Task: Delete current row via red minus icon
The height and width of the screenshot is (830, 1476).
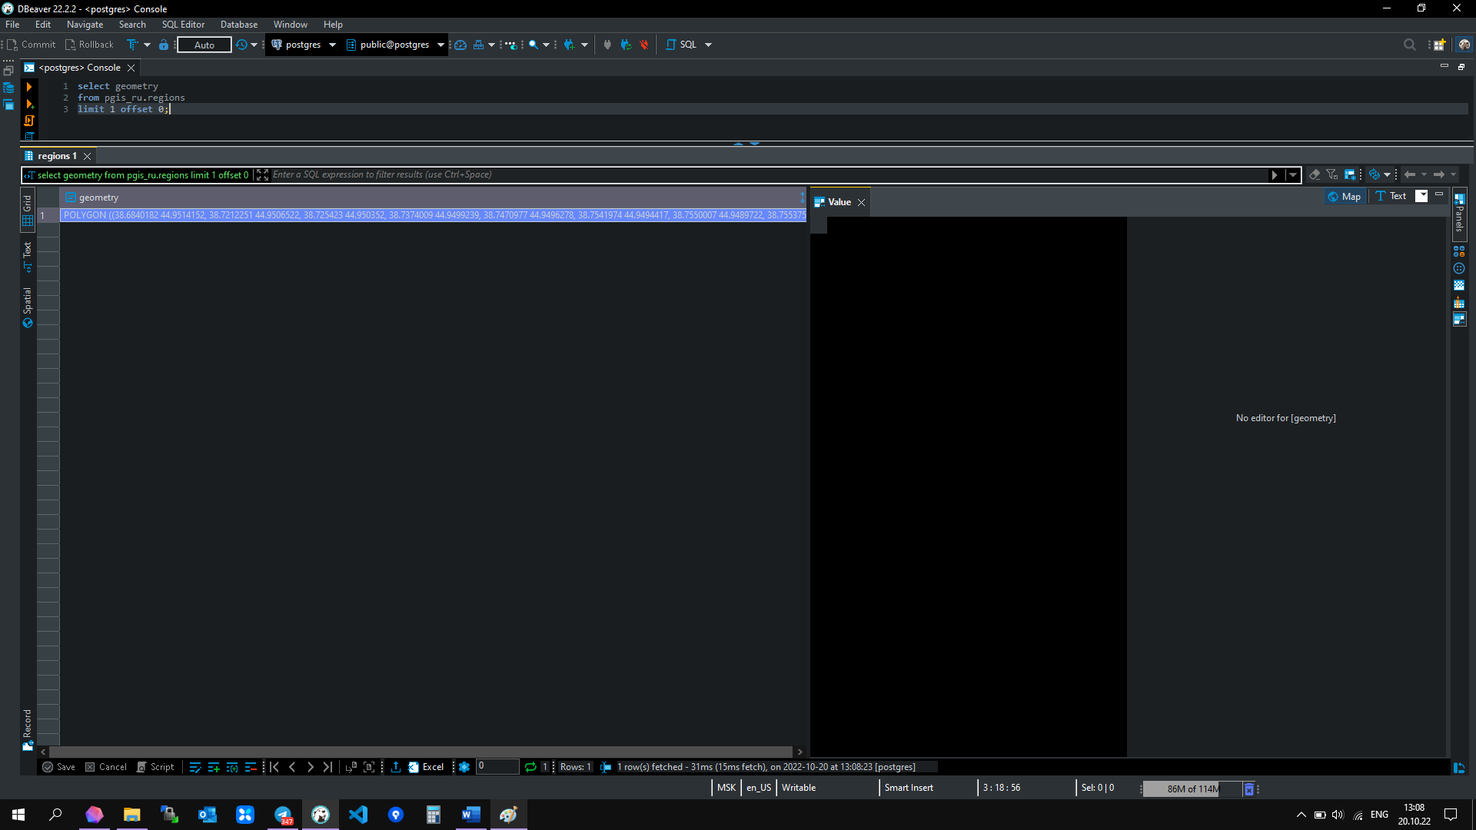Action: (251, 767)
